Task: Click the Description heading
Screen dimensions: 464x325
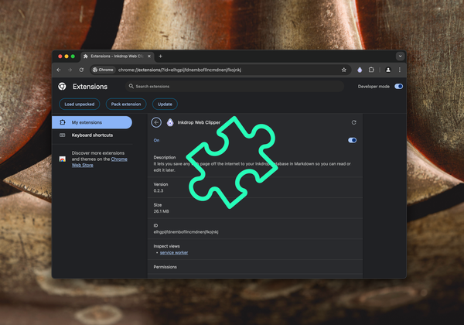Action: 165,157
